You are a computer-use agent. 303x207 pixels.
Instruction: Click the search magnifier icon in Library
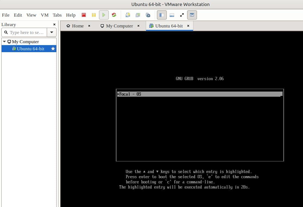[6, 32]
